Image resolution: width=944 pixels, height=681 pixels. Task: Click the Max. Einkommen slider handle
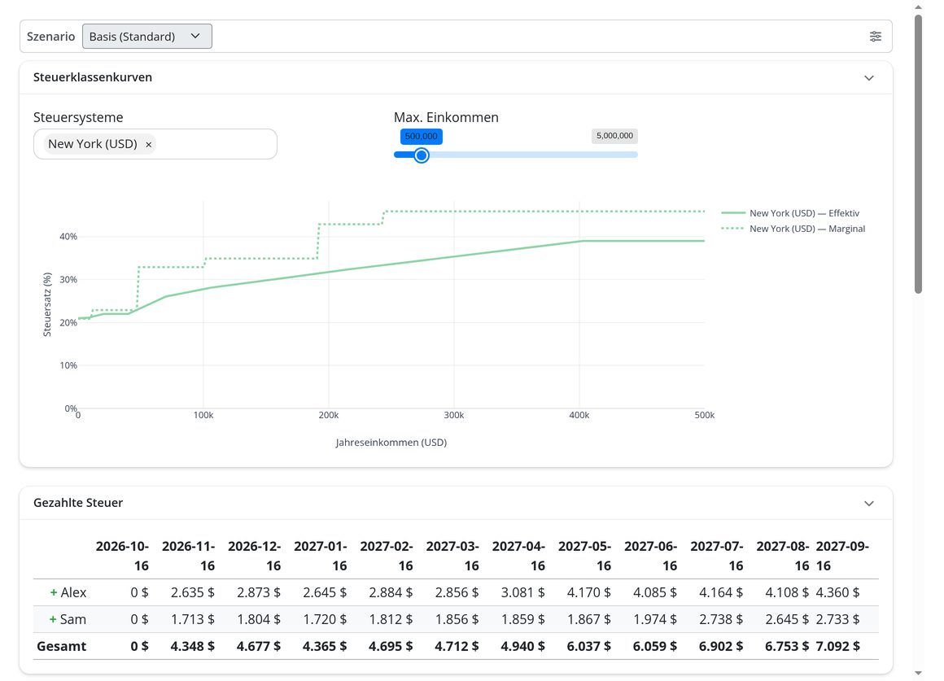[x=422, y=155]
